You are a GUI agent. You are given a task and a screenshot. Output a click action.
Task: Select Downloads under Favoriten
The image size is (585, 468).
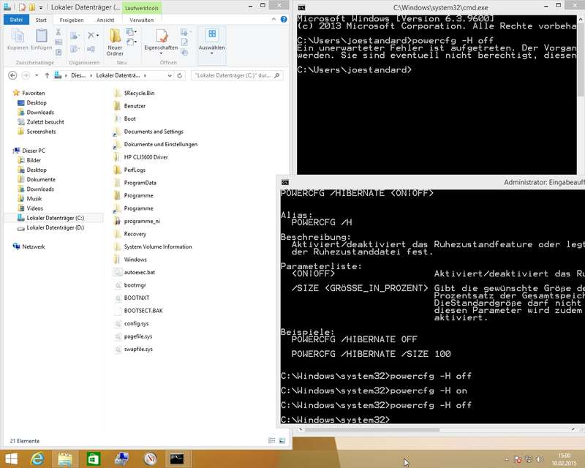[40, 113]
